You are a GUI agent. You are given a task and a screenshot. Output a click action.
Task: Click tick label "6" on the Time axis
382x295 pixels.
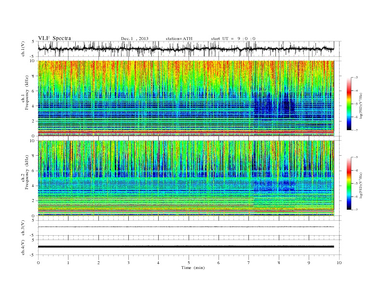coord(218,263)
